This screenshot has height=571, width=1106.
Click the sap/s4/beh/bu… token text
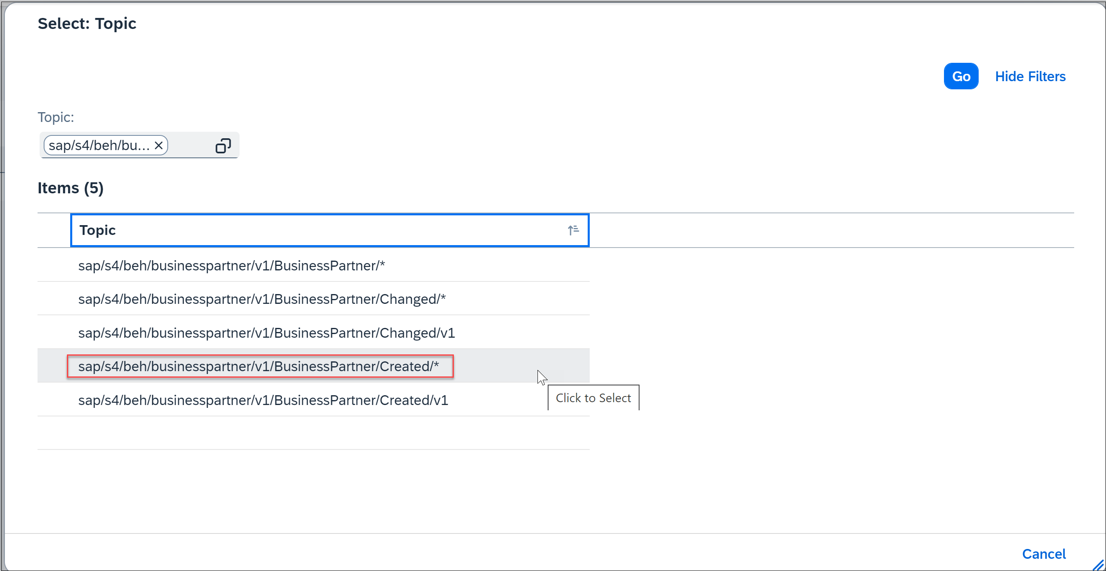click(x=99, y=146)
